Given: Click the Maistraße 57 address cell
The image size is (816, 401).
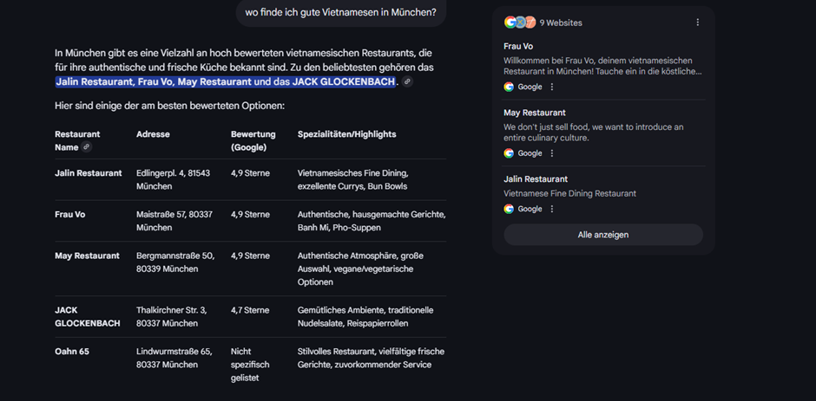Looking at the screenshot, I should tap(174, 221).
